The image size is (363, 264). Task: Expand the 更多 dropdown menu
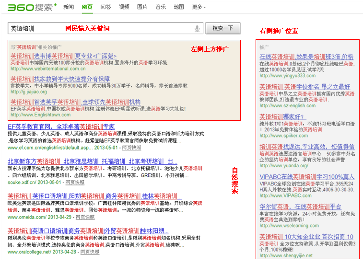tap(199, 7)
